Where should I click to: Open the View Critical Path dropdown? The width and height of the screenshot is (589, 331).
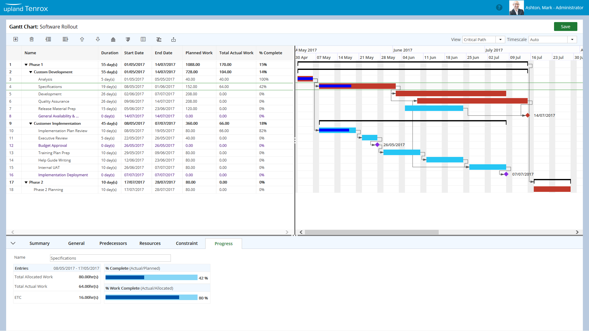click(x=500, y=40)
